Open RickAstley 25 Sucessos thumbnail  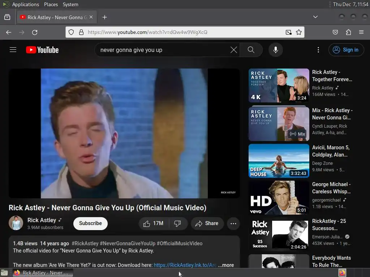tap(279, 234)
